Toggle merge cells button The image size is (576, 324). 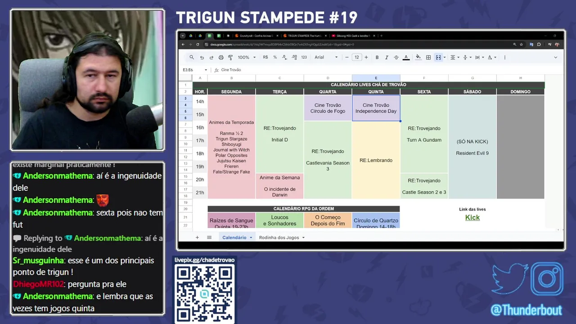438,57
